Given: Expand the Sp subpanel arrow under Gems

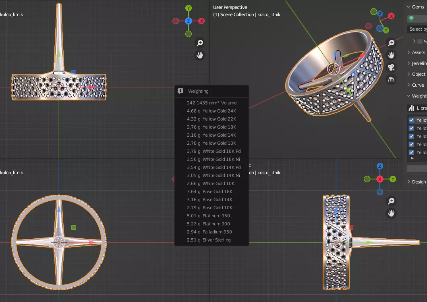Looking at the screenshot, I should tap(414, 42).
